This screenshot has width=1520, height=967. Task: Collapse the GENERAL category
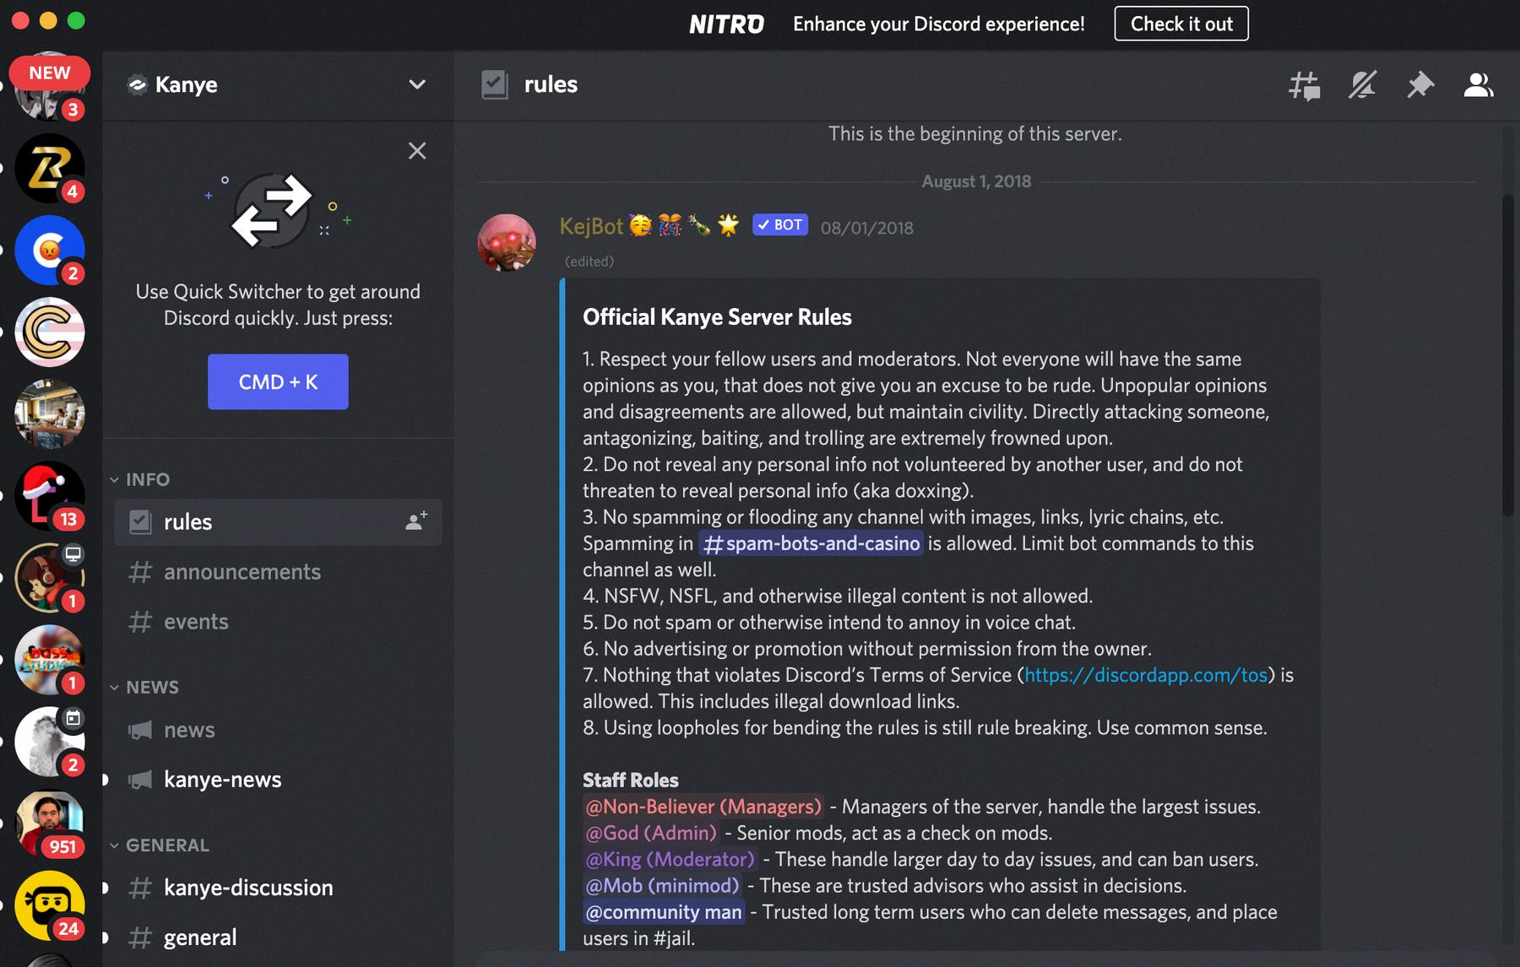point(160,845)
